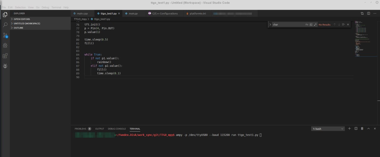Open the '1: bash' terminal selector dropdown
380x157 pixels.
coord(328,129)
